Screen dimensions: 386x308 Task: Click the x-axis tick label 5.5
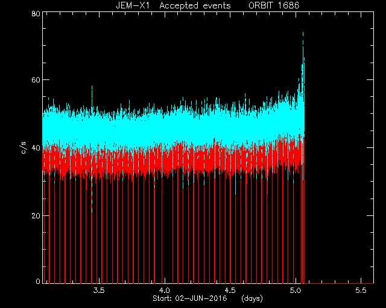coord(361,291)
